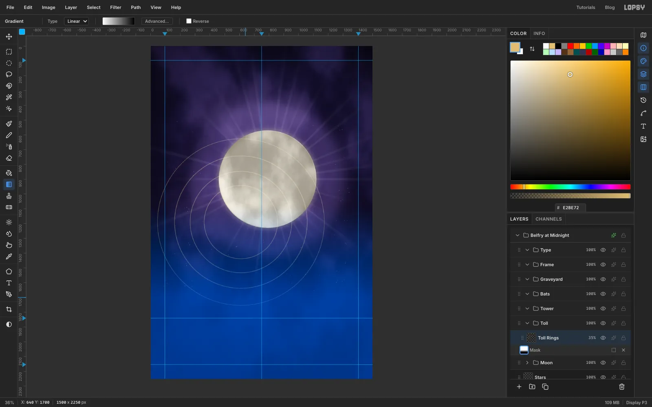Viewport: 652px width, 407px height.
Task: Collapse the Bats folder
Action: click(x=527, y=294)
